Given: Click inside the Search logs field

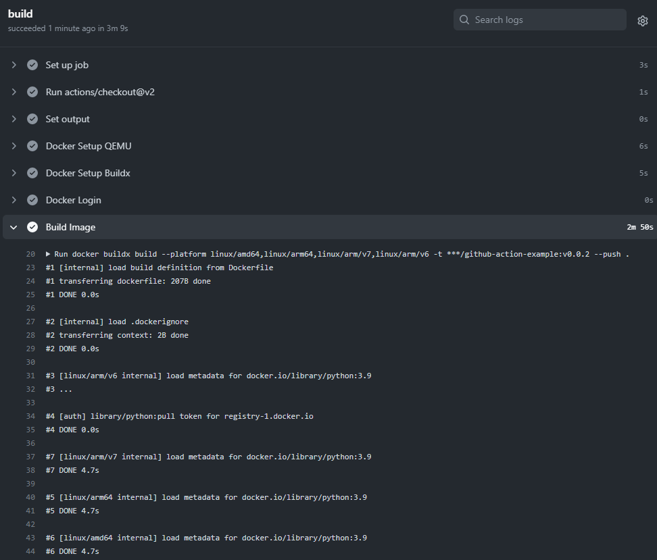Looking at the screenshot, I should [539, 20].
